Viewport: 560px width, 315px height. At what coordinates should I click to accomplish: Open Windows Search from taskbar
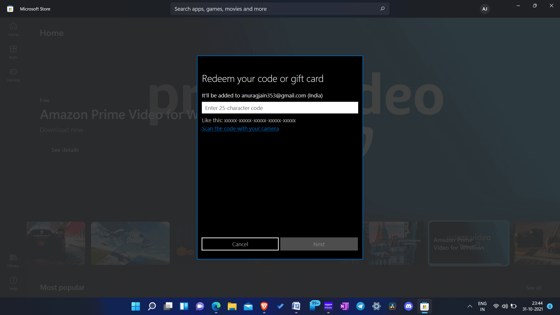(x=152, y=306)
